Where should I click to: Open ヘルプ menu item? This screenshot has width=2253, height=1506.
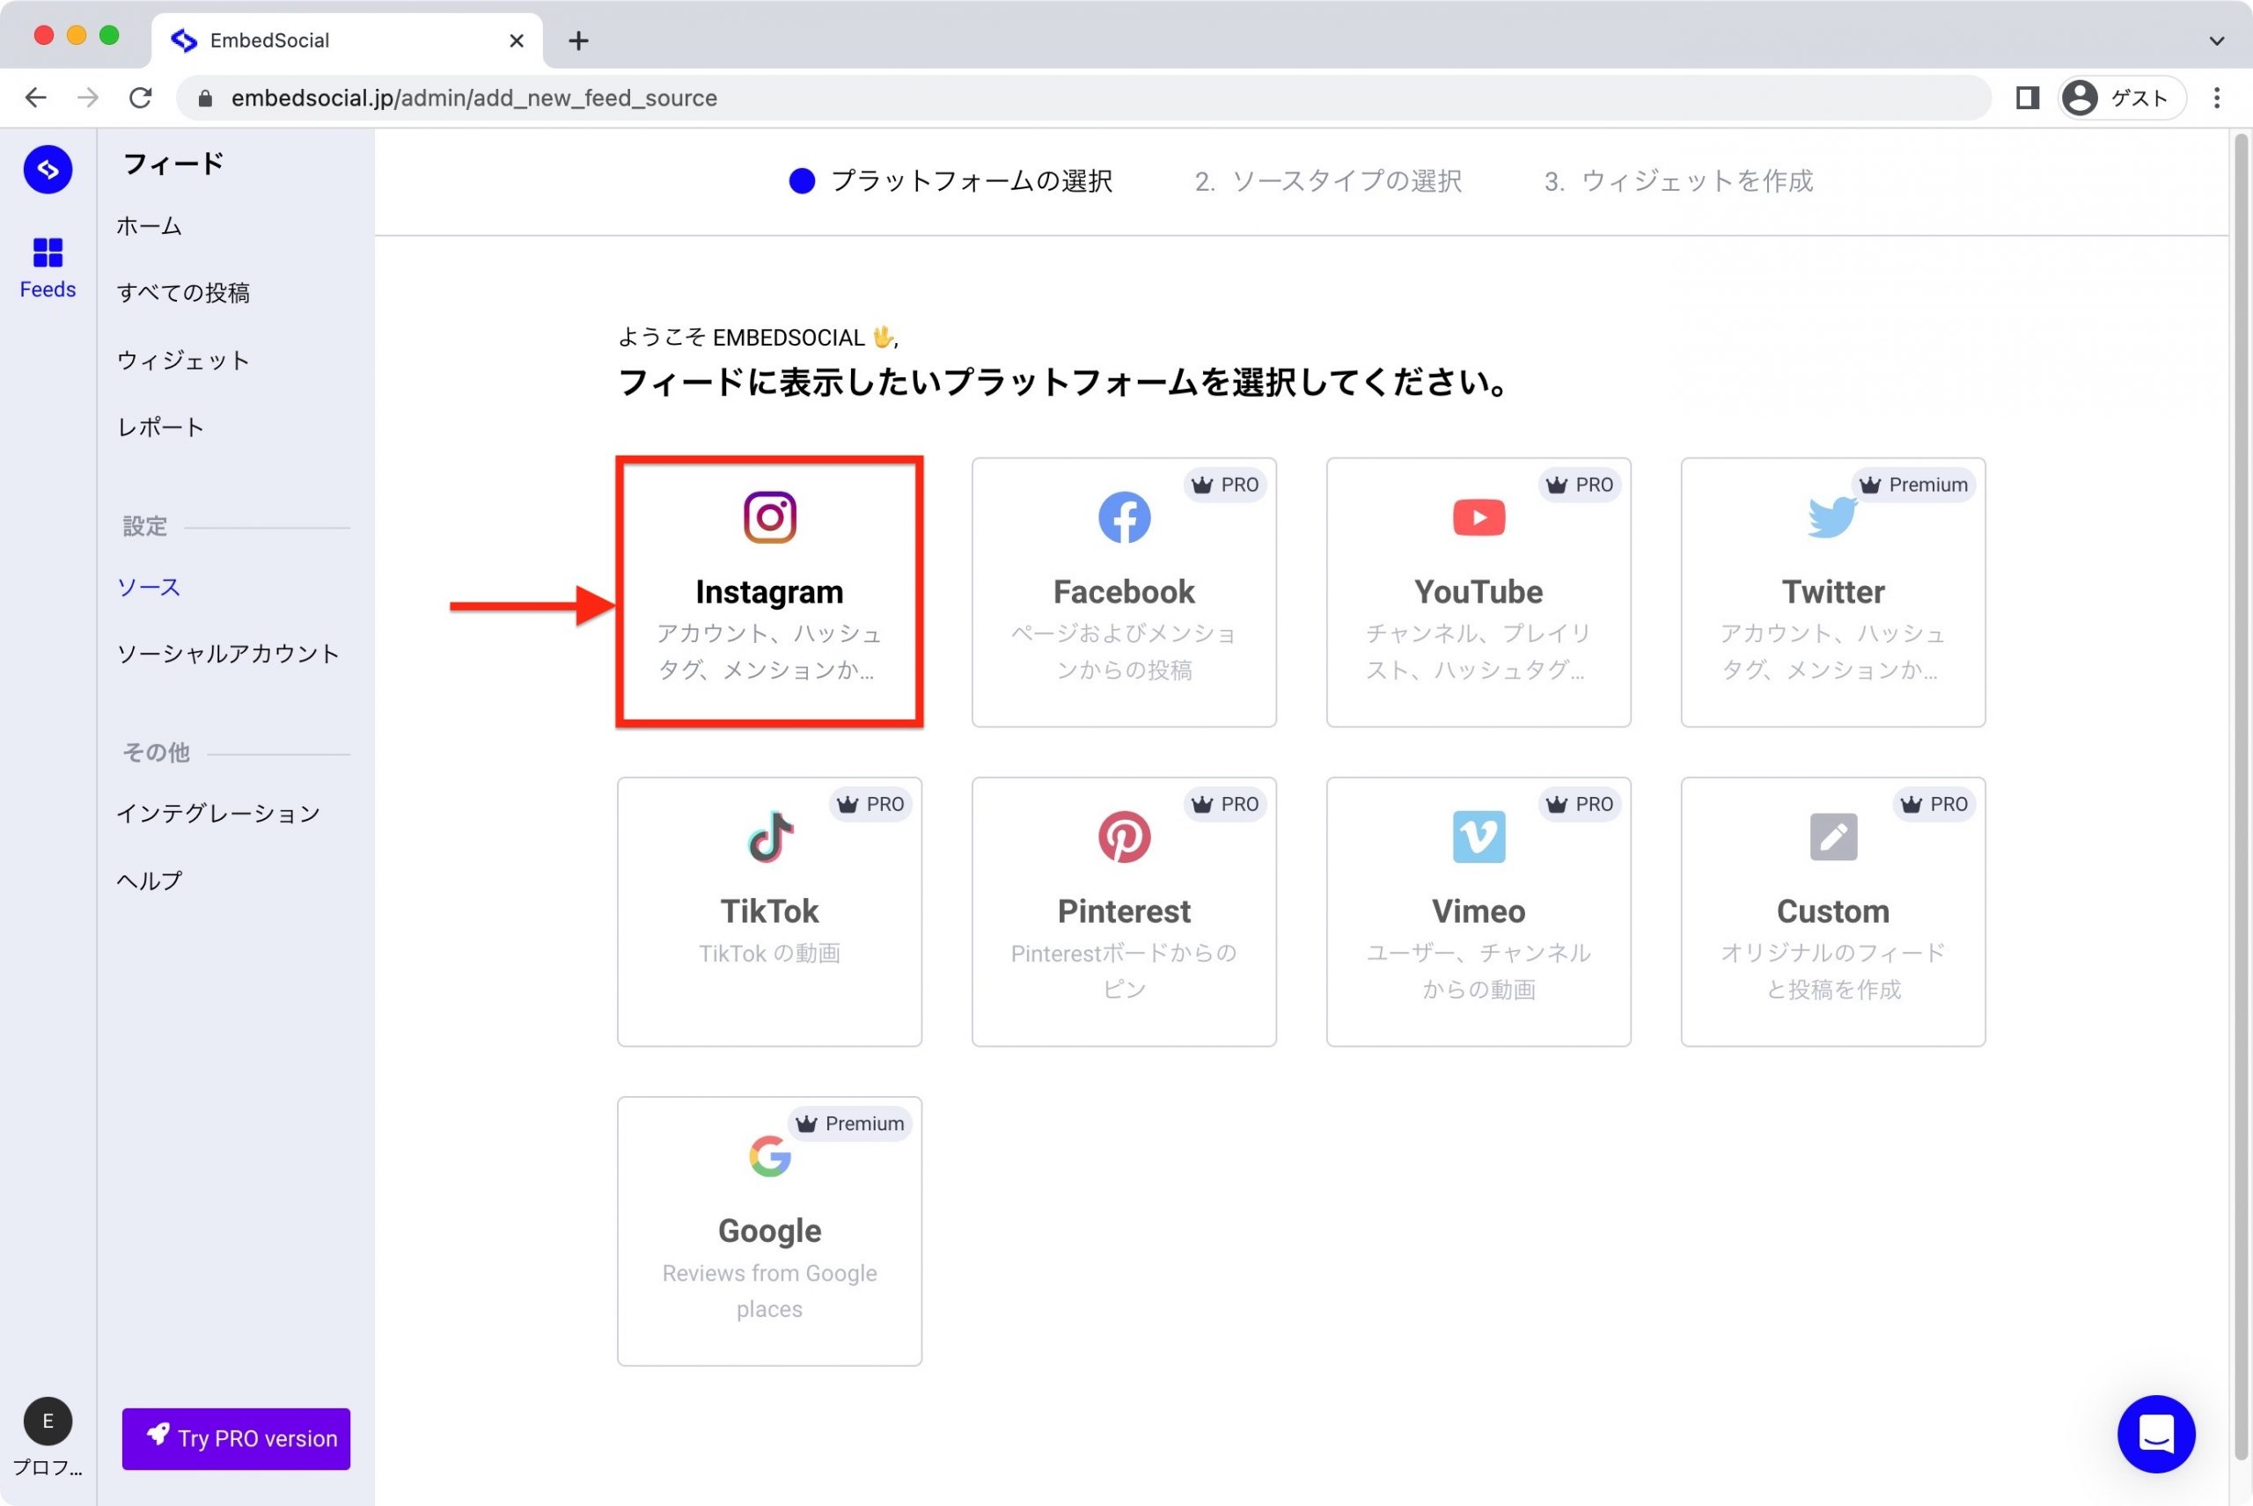pos(149,880)
